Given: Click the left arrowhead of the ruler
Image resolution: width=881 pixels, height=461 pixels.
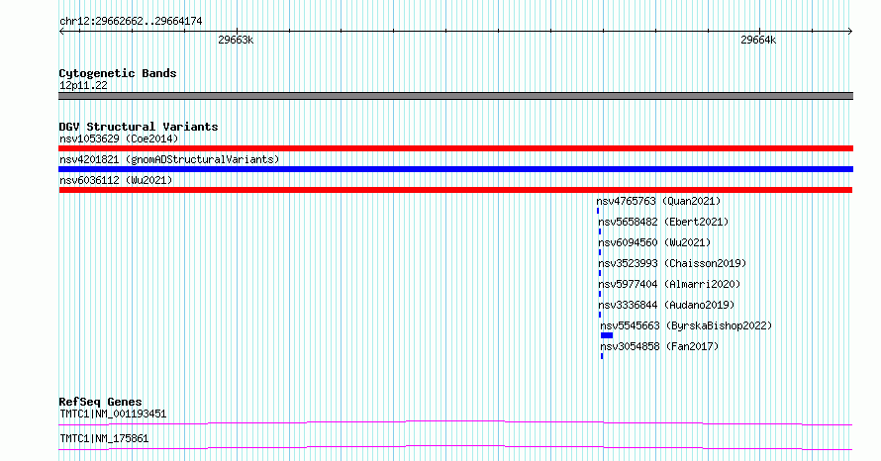Looking at the screenshot, I should click(x=61, y=32).
